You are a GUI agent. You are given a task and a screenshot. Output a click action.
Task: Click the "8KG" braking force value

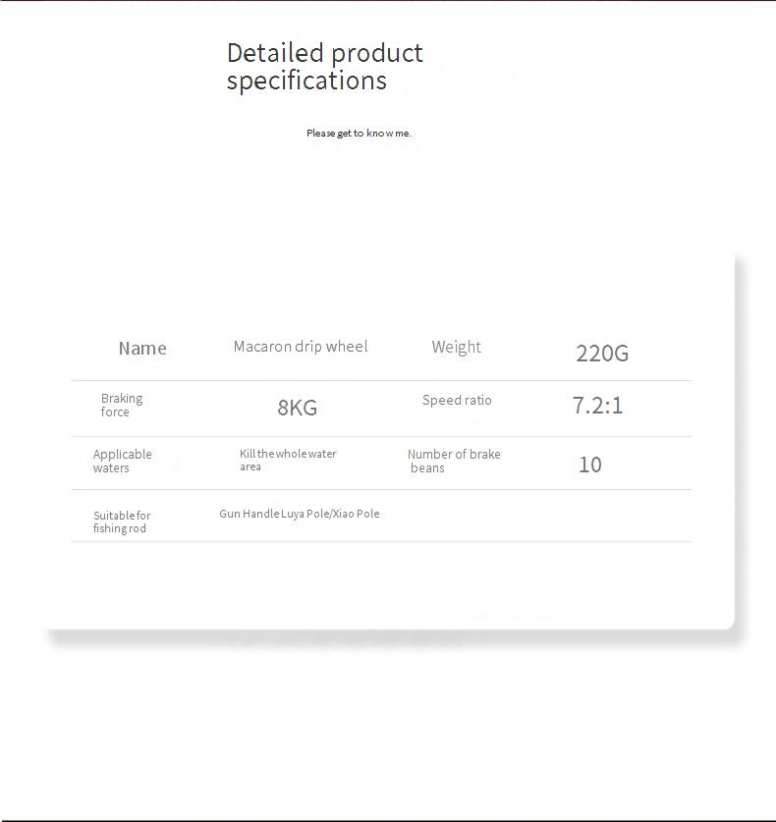point(297,408)
